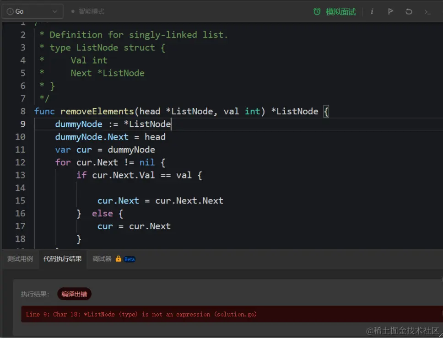Screen dimensions: 443x339
Task: Click line number 15 in the gutter
Action: pos(20,200)
